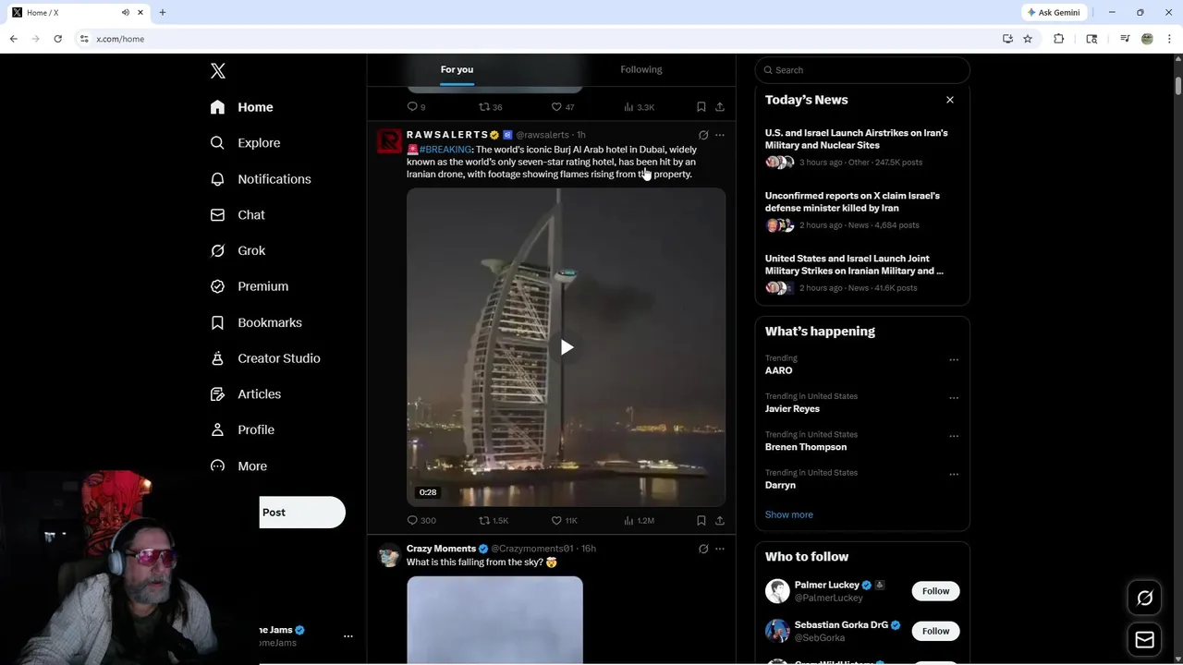This screenshot has width=1183, height=665.
Task: Open Bookmarks from sidebar
Action: pos(256,322)
